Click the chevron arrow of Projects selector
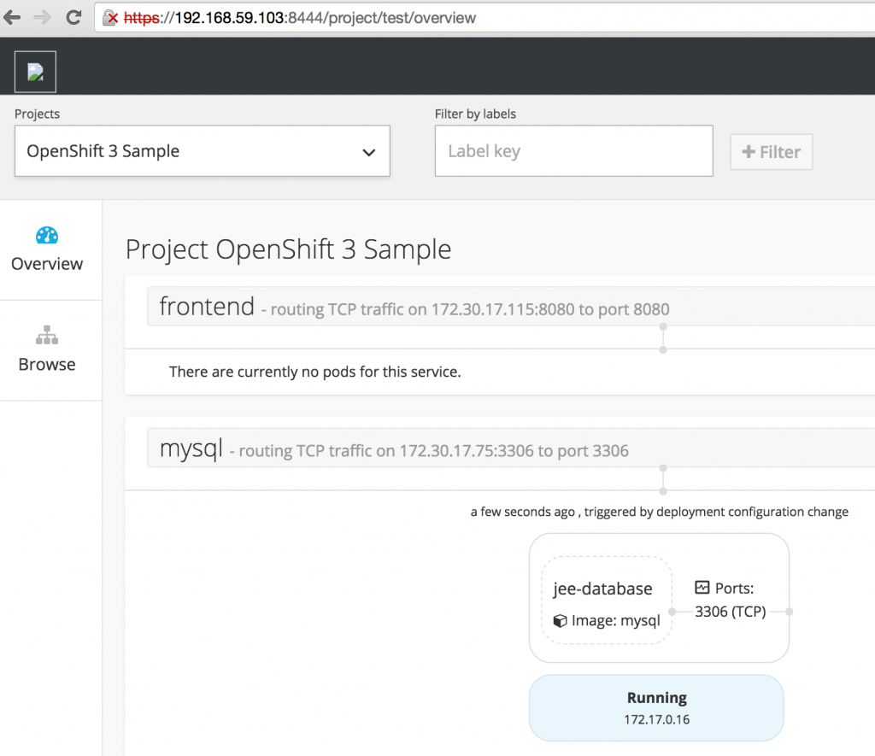875x756 pixels. pos(369,152)
